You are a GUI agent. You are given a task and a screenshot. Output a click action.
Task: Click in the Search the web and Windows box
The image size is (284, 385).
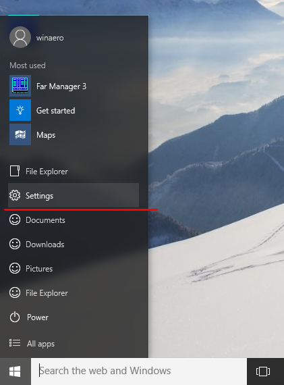139,371
